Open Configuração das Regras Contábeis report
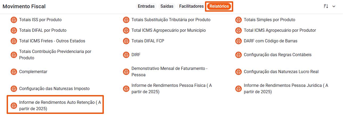 click(277, 55)
